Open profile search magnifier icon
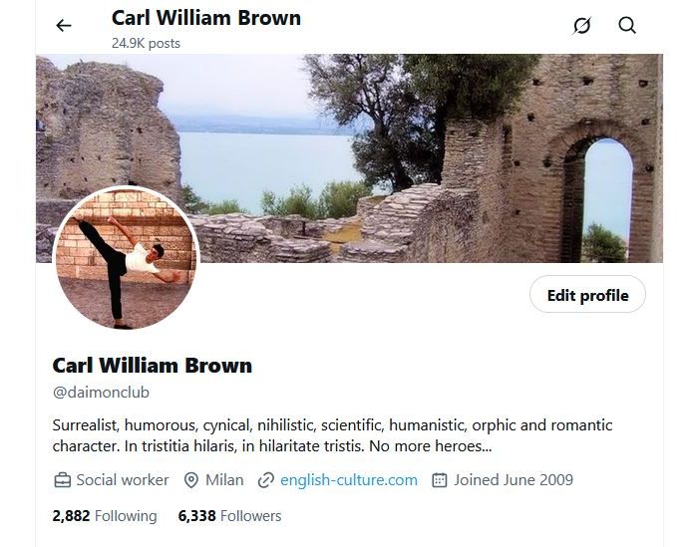The height and width of the screenshot is (547, 694). pos(627,25)
